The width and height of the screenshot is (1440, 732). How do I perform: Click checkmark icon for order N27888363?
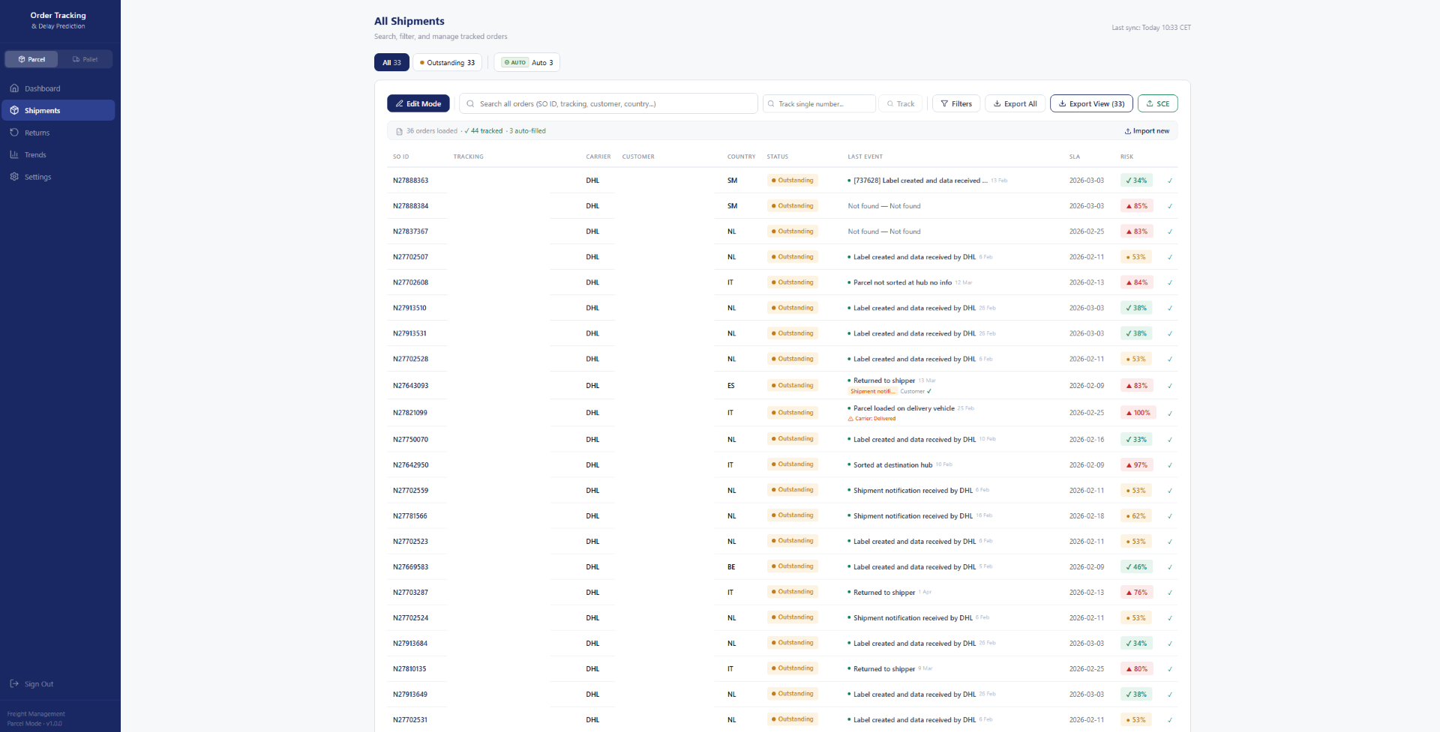point(1169,181)
